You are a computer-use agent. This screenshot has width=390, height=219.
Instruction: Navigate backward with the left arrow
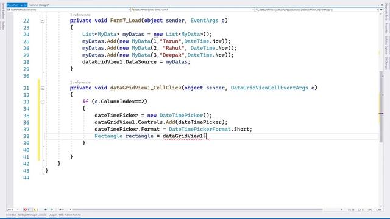pos(45,210)
